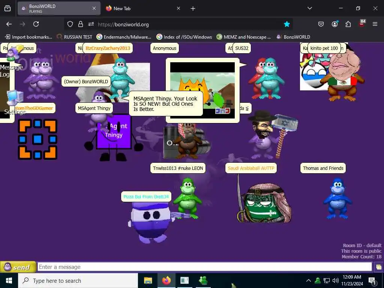The image size is (384, 288).
Task: Open the Firefox account icon
Action: point(334,24)
